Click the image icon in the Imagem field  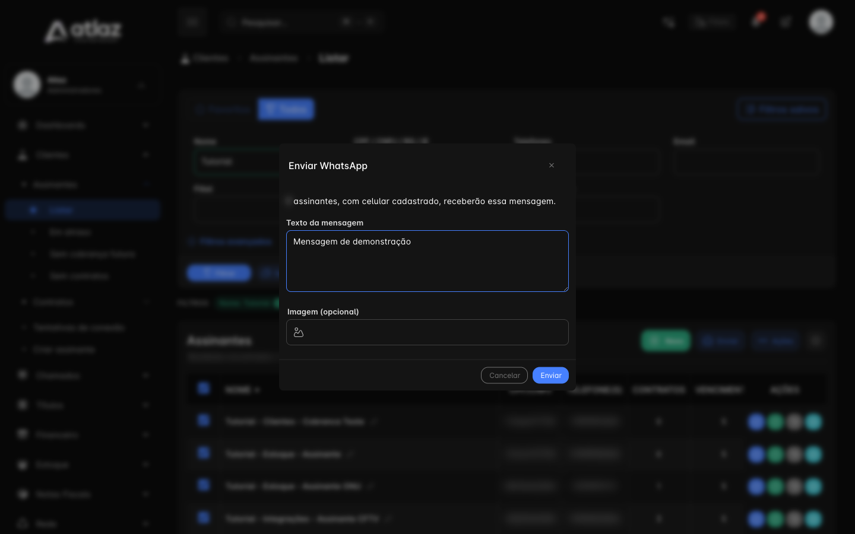[x=299, y=333]
